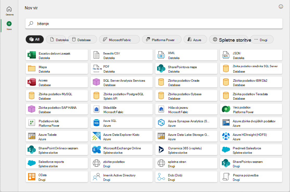Select the zbirke podatkov Drugi source
Screen dimensions: 290x192
[x=121, y=163]
